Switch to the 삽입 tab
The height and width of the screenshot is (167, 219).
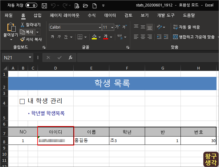coord(38,15)
